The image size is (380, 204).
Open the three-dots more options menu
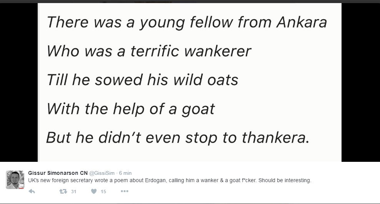tap(124, 191)
